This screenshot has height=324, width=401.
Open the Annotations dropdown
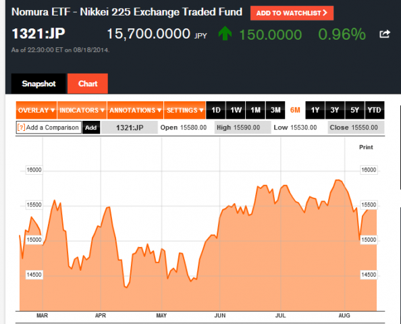click(x=135, y=110)
